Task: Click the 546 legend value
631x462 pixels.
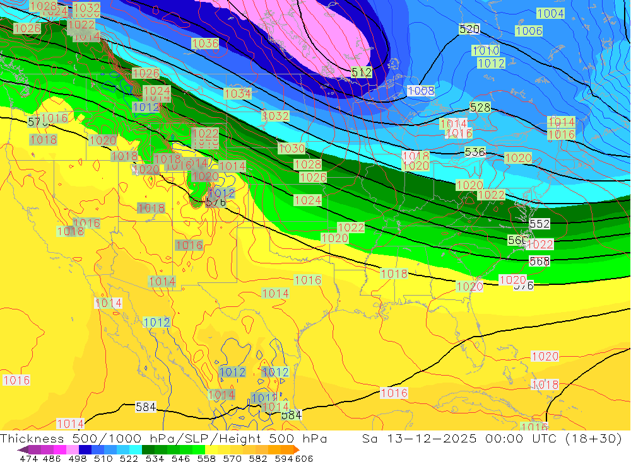Action: click(180, 458)
